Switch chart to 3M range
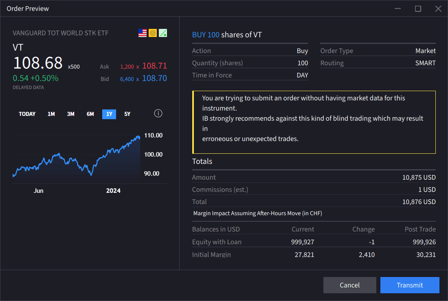Image resolution: width=448 pixels, height=301 pixels. pos(71,114)
